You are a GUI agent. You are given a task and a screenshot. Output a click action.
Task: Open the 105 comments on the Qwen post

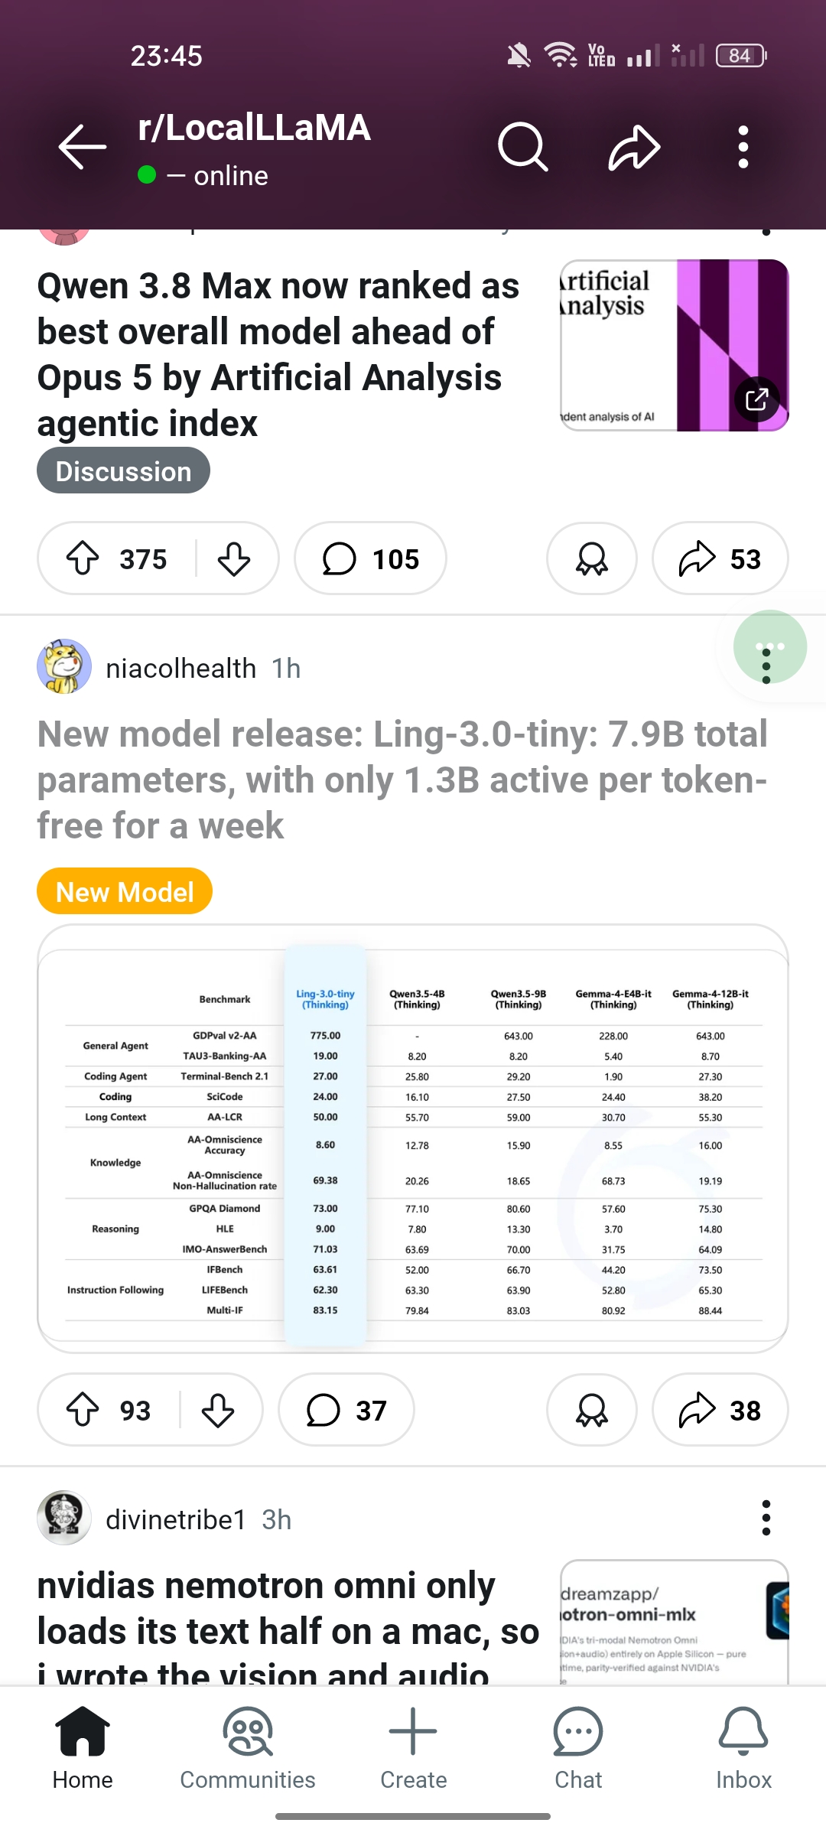[x=370, y=558]
